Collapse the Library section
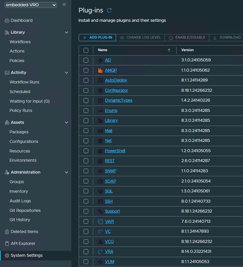The width and height of the screenshot is (243, 267). pos(66,32)
